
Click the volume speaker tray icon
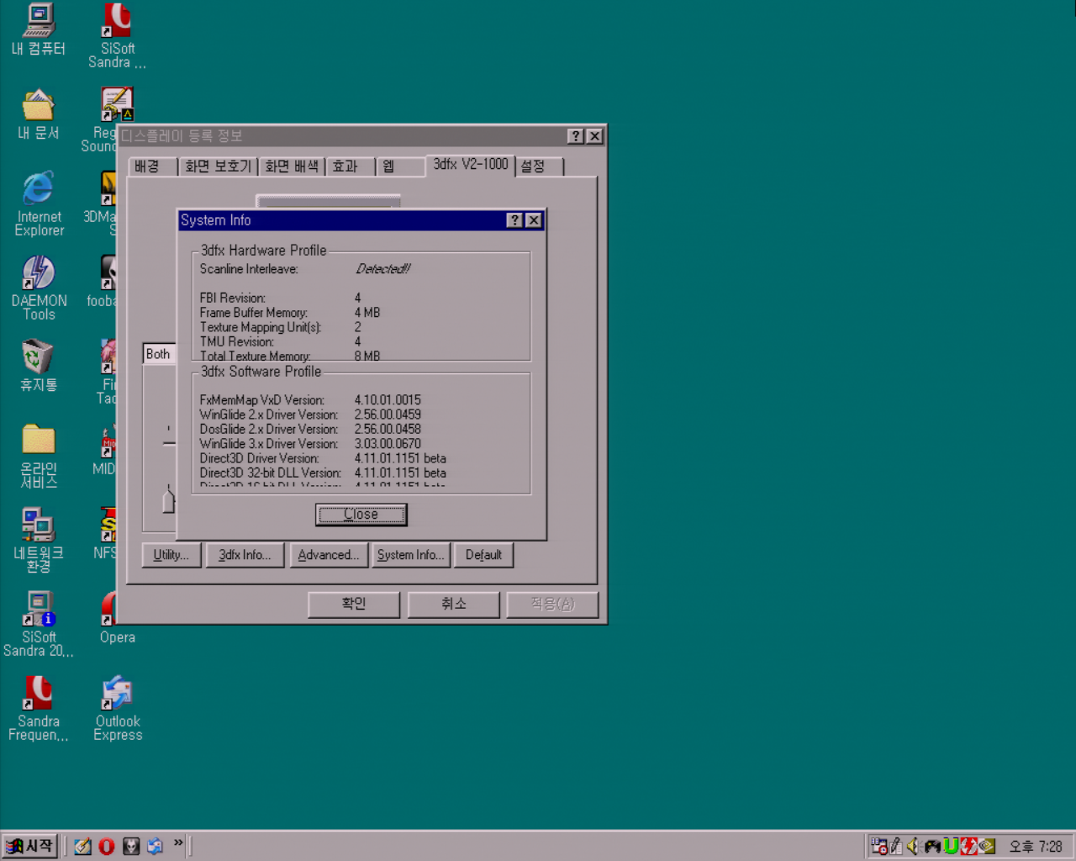click(913, 847)
